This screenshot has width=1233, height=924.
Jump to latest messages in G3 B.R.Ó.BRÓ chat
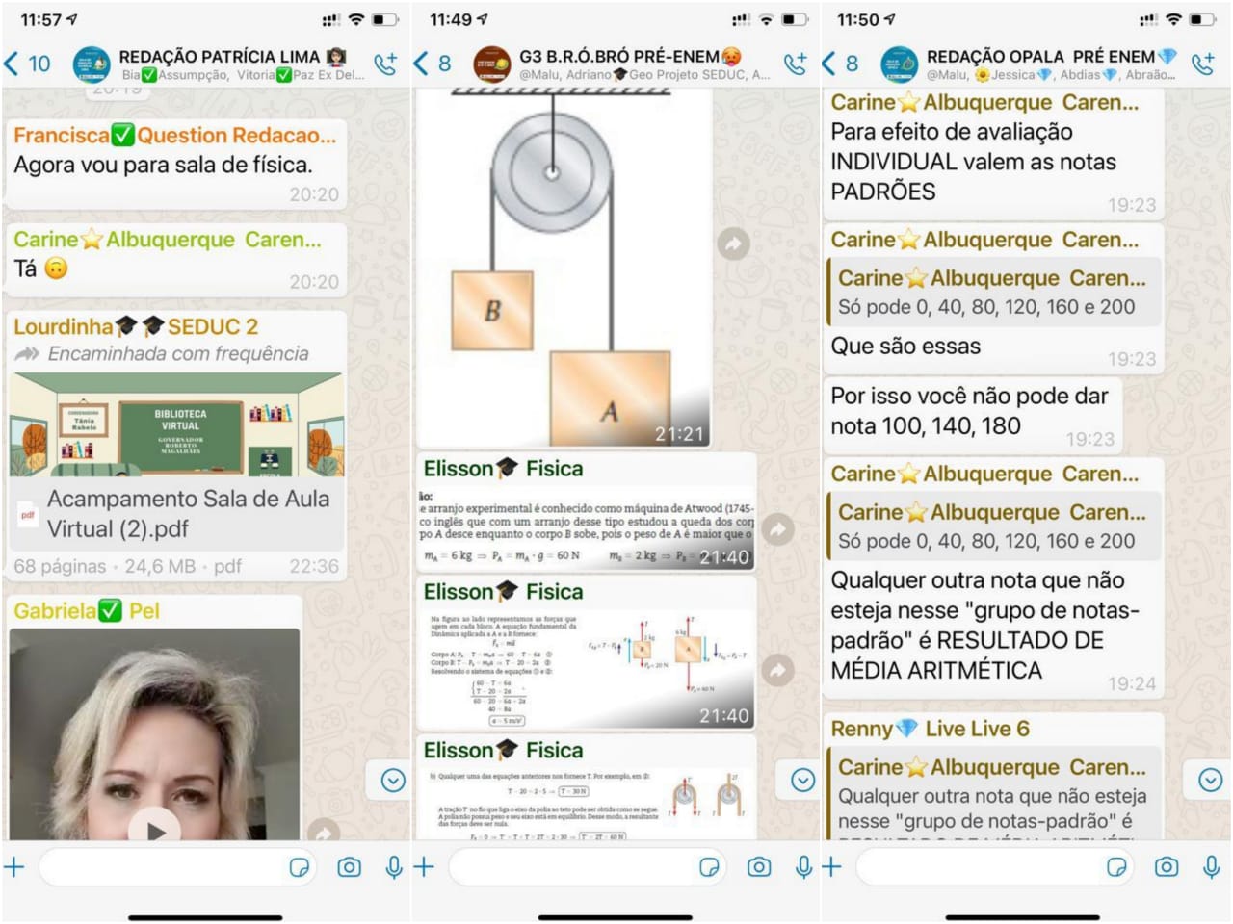click(x=802, y=780)
